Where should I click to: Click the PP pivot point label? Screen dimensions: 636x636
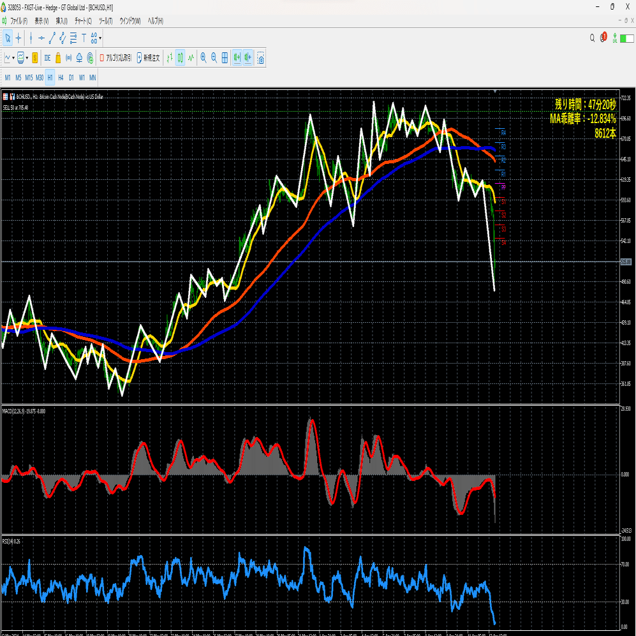(503, 188)
